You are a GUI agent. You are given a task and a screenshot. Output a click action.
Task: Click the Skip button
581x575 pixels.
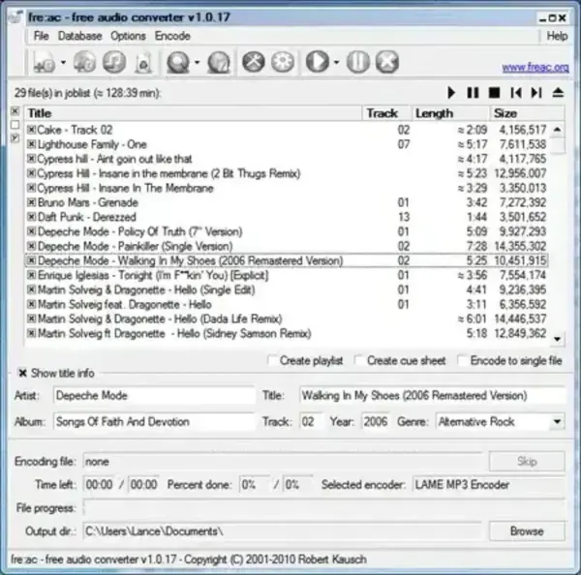[x=527, y=462]
